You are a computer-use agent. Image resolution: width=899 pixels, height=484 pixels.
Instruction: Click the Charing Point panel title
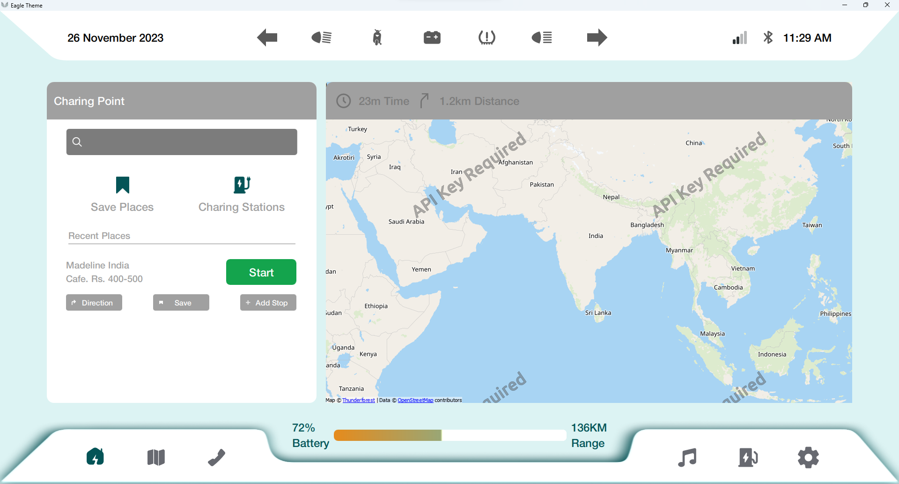[x=89, y=101]
